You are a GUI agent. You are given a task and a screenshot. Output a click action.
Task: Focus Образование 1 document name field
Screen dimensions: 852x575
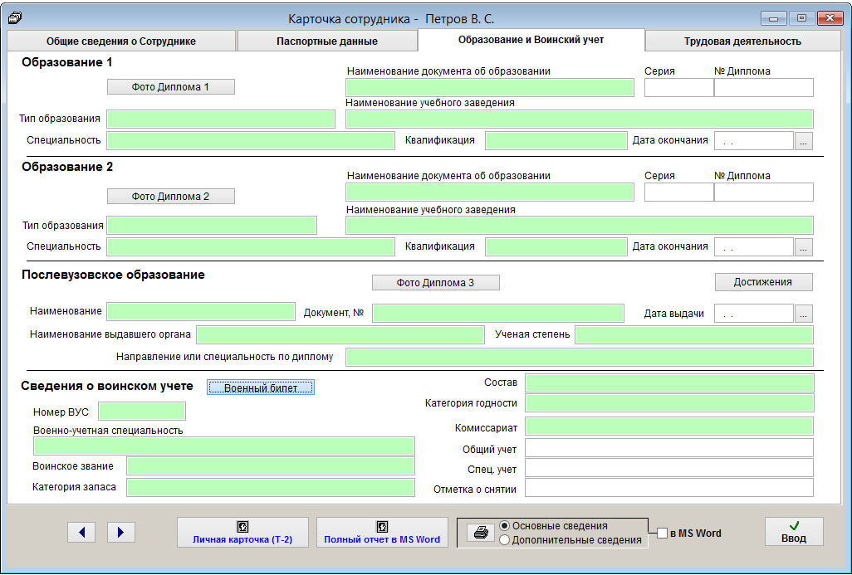(x=490, y=87)
